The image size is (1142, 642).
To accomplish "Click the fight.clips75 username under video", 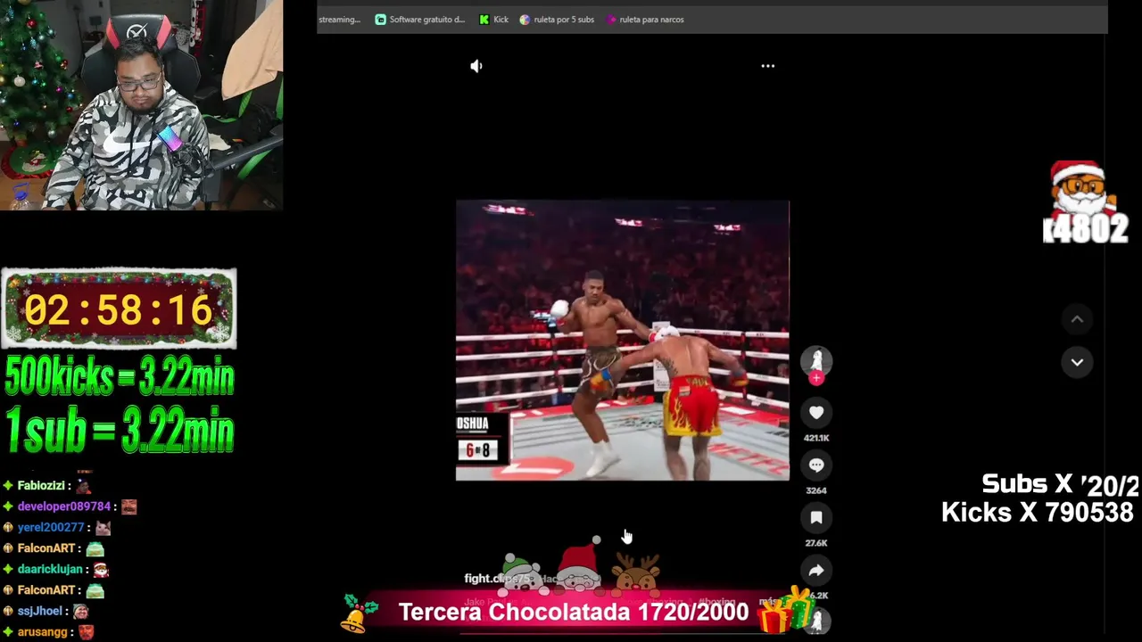I will pyautogui.click(x=497, y=579).
